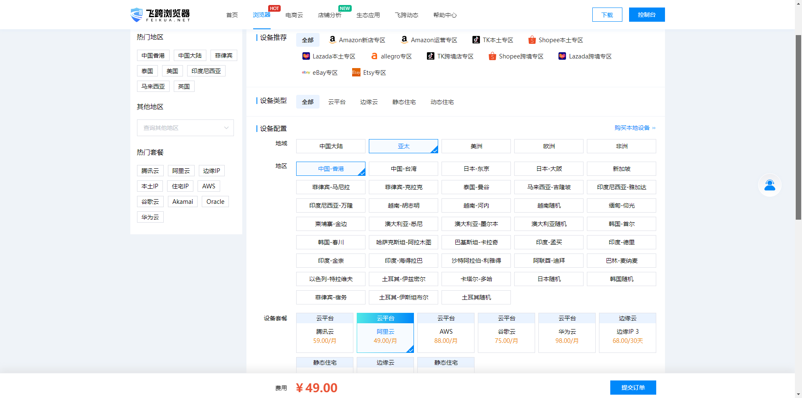Select the TK本土专区 TikTok icon

[476, 40]
